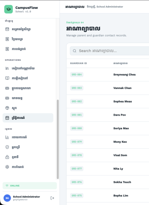149x205 pixels.
Task: Click the GRD-080 ID badge
Action: [77, 128]
